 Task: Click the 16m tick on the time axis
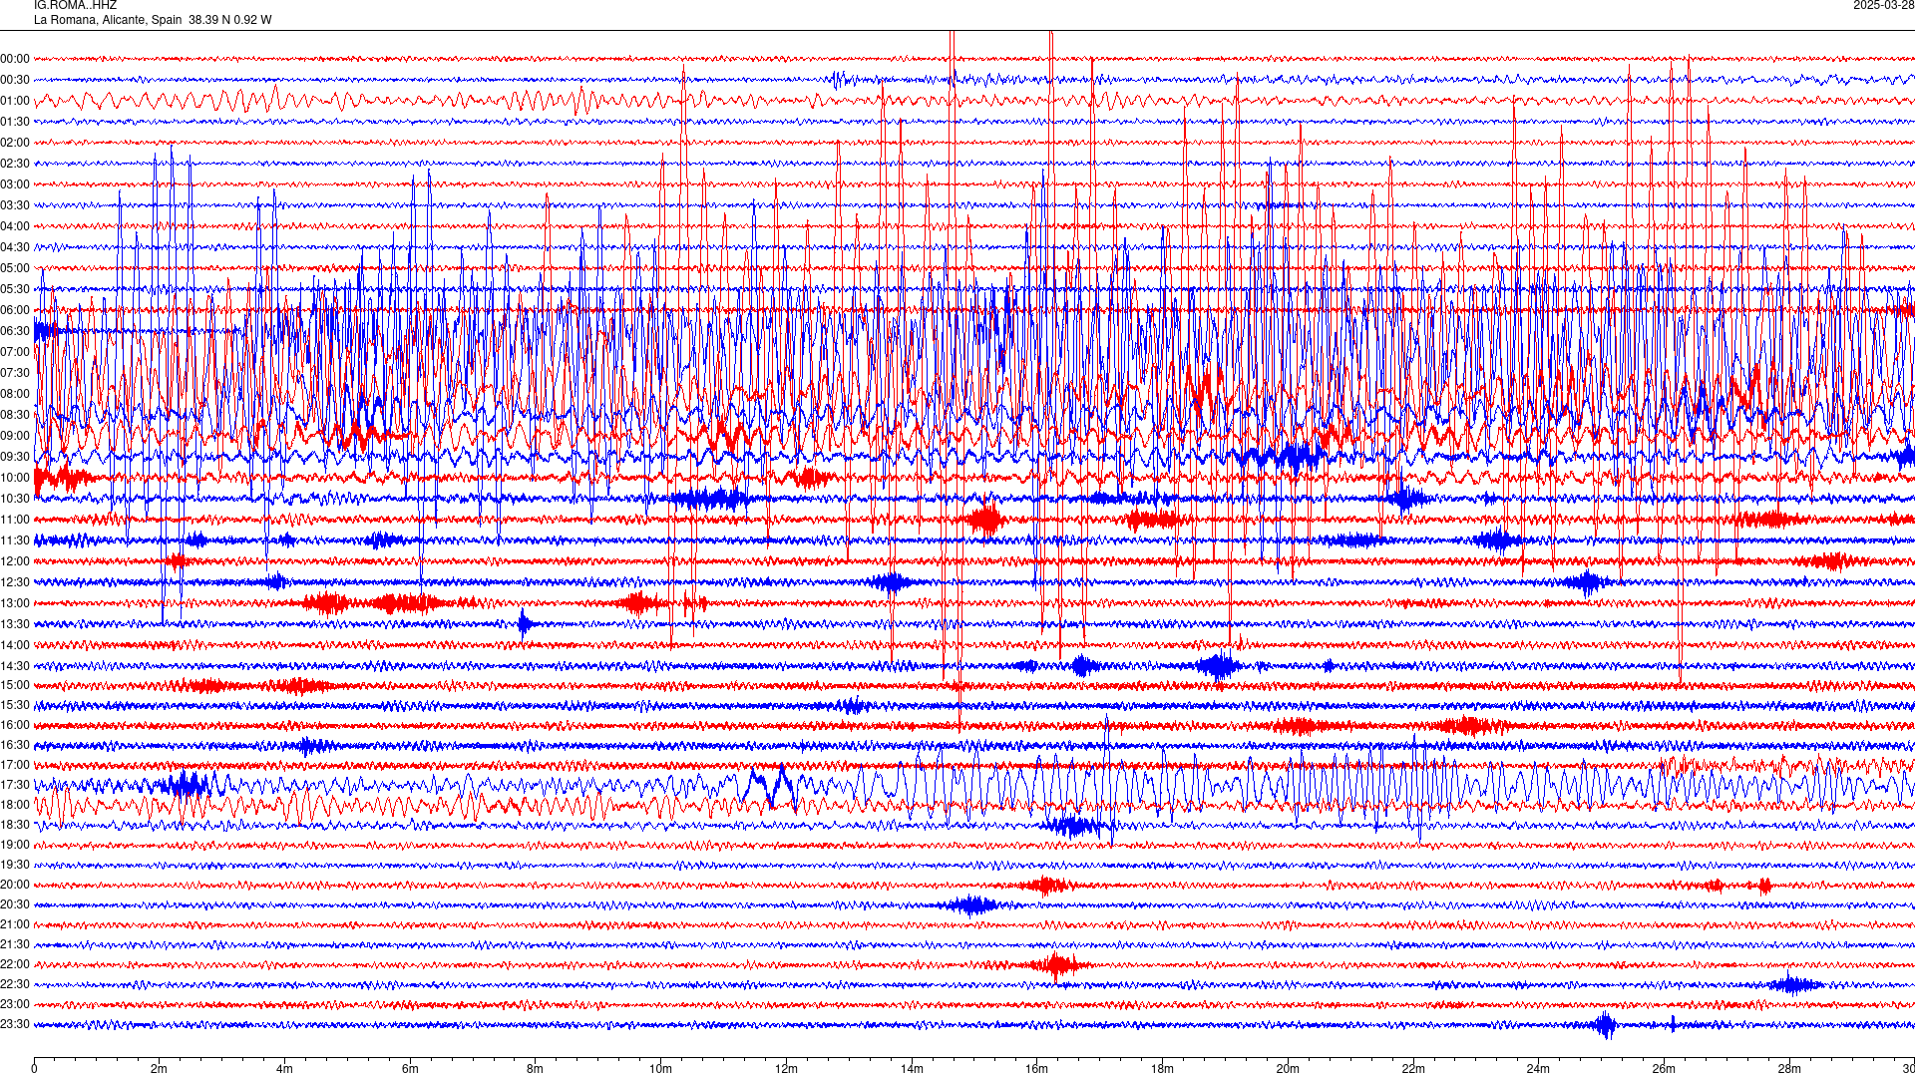(x=1037, y=1069)
